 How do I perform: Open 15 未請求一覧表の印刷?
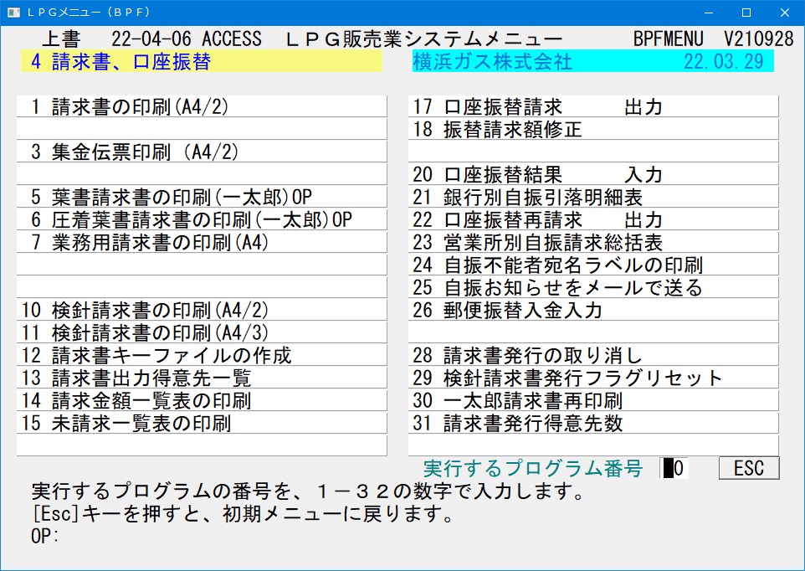pos(202,423)
